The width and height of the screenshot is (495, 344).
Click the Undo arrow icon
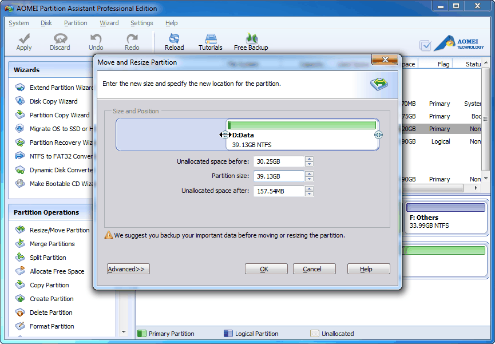[96, 38]
